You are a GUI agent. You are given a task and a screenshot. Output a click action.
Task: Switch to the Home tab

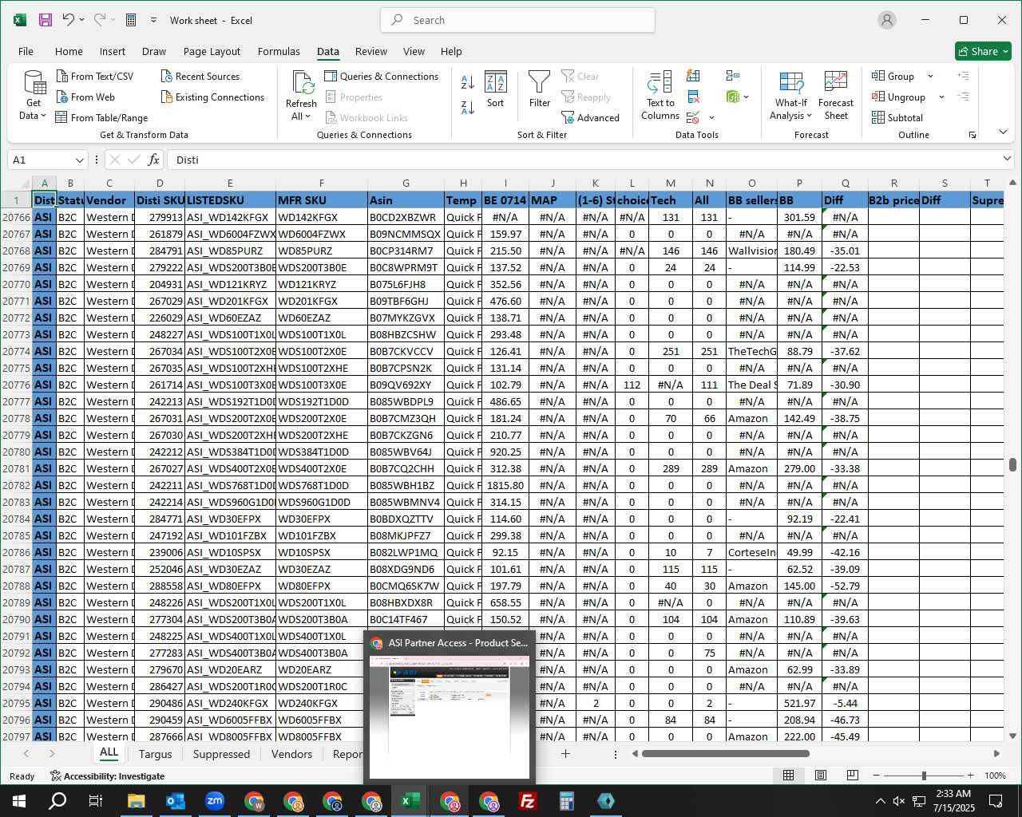(x=69, y=51)
